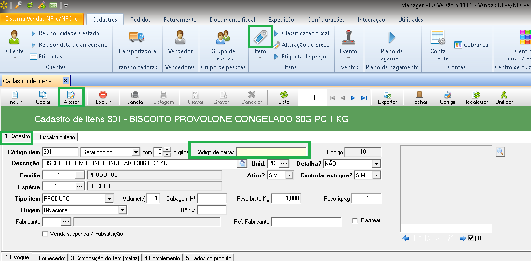Expand the Controlar estoque dropdown
Image resolution: width=531 pixels, height=277 pixels.
[376, 175]
